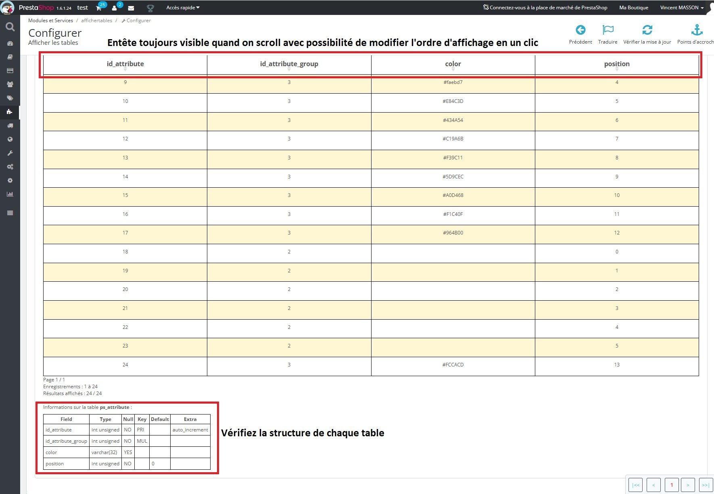The image size is (714, 494).
Task: Click the MUL key cell
Action: tap(142, 441)
